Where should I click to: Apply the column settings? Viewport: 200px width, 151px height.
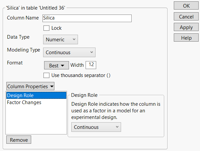(x=186, y=27)
